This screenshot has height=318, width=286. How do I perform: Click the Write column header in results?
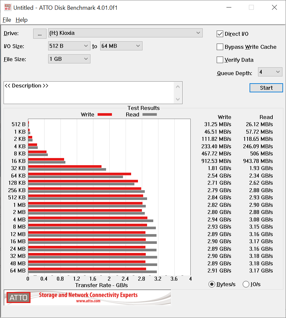click(225, 117)
